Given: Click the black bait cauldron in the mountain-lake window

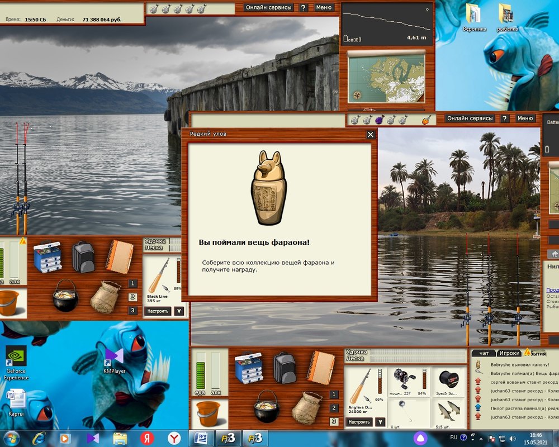Looking at the screenshot, I should point(65,294).
